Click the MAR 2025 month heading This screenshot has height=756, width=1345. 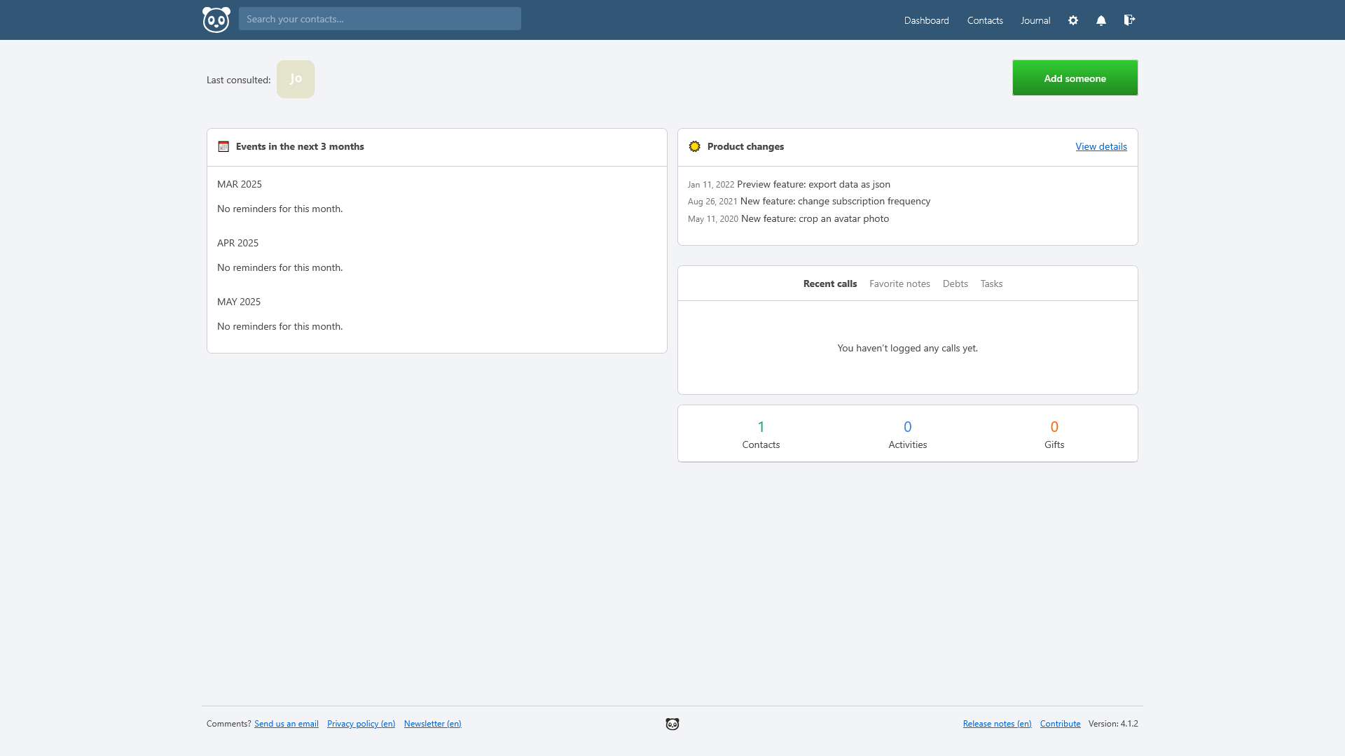click(240, 184)
